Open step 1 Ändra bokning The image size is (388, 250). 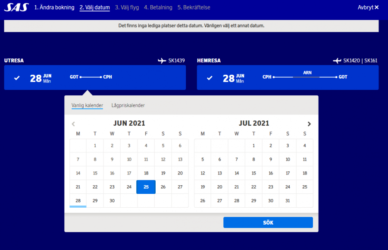tap(54, 7)
